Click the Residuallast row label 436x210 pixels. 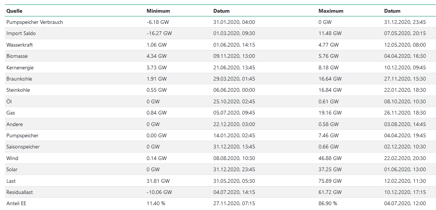point(19,192)
